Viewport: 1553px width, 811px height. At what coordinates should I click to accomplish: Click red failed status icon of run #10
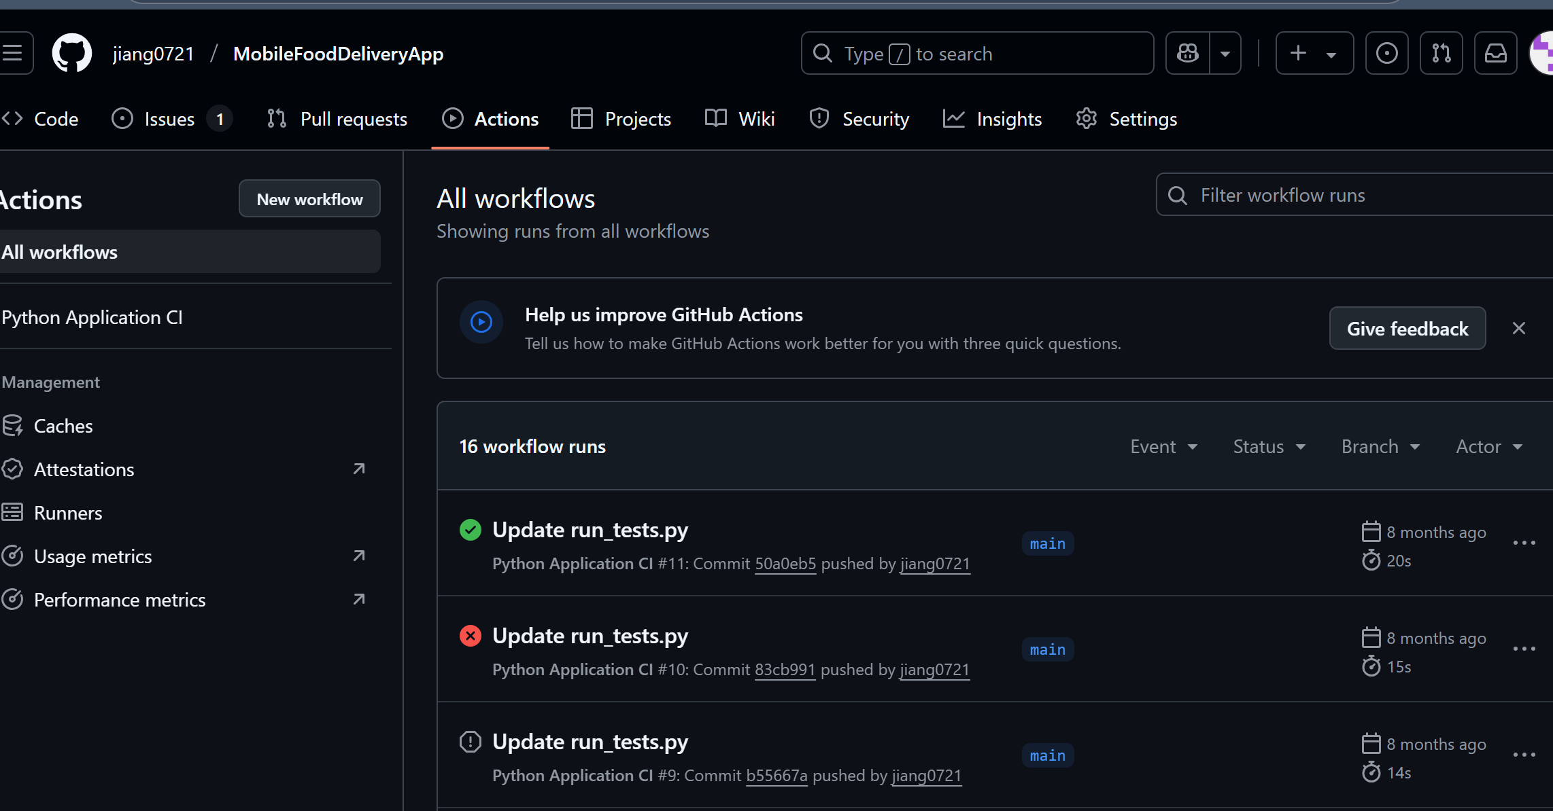point(471,636)
